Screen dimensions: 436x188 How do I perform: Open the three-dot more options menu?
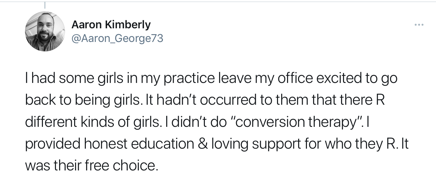[x=419, y=25]
